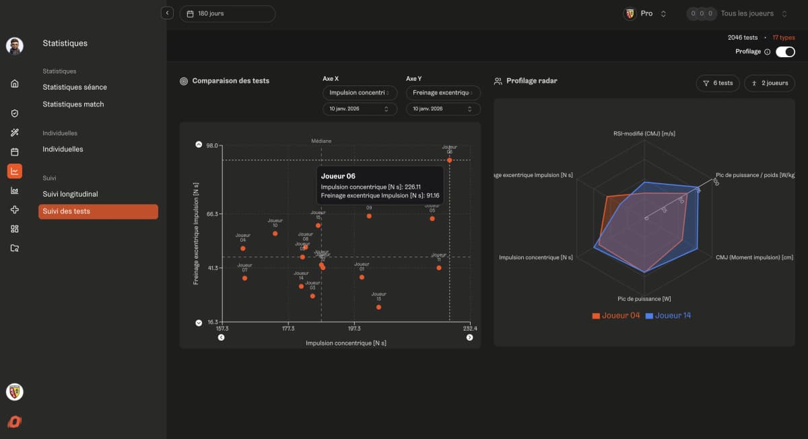
Task: Open the medical cross sidebar icon
Action: tap(15, 209)
